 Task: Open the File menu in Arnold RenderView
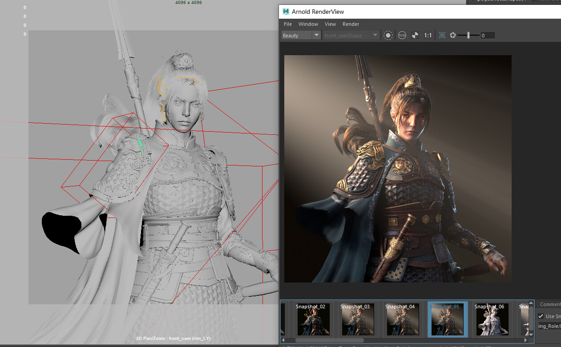(x=288, y=24)
